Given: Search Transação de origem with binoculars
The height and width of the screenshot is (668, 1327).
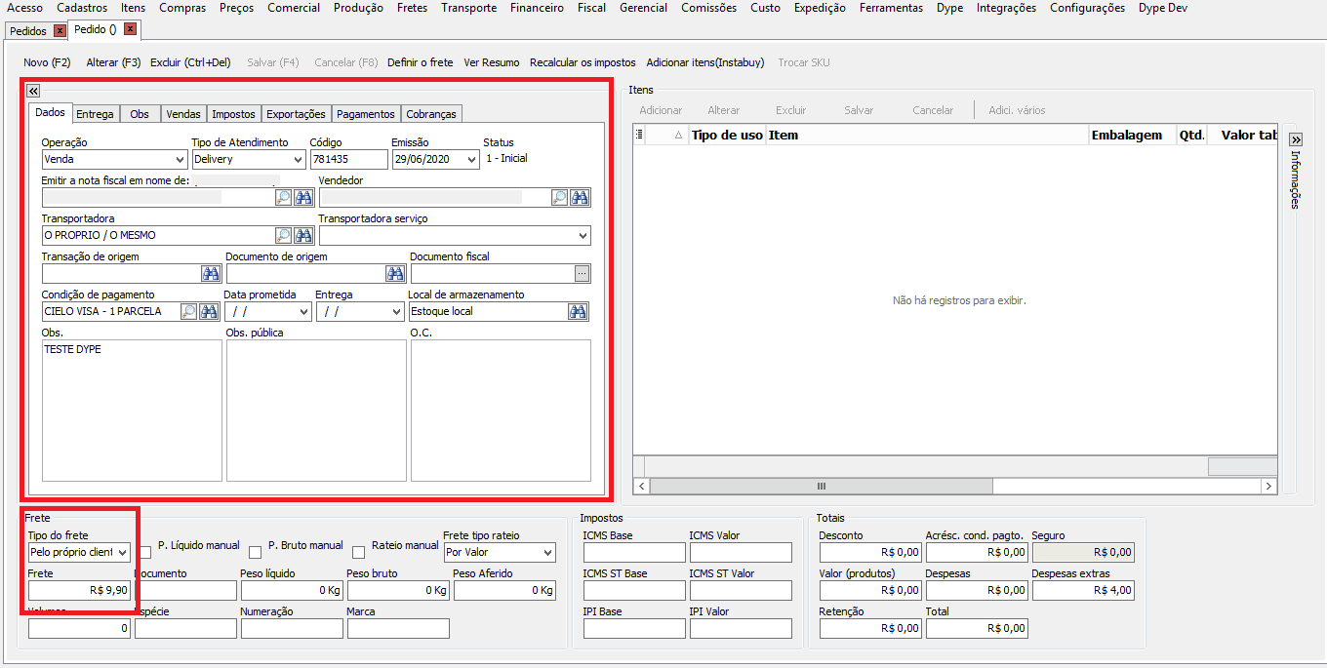Looking at the screenshot, I should 210,273.
